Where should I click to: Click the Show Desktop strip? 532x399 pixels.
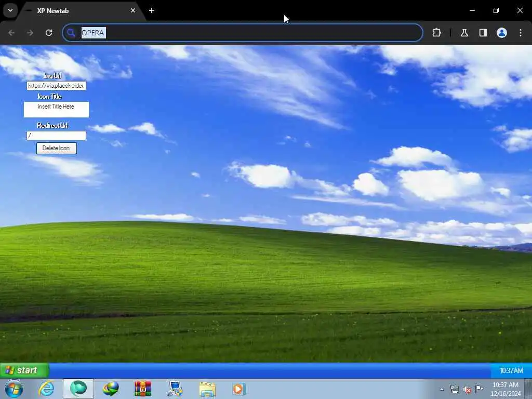tap(528, 389)
